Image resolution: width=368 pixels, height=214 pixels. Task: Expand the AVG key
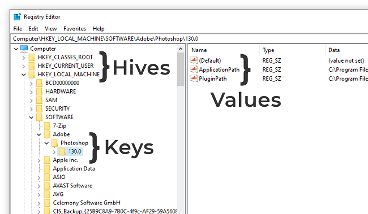tap(39, 195)
